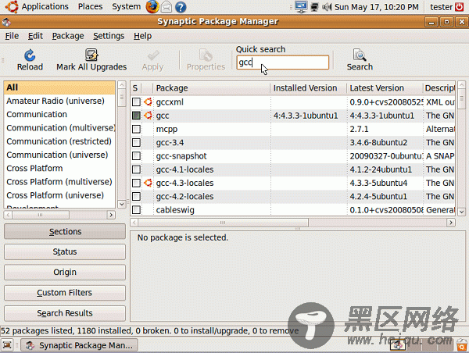Click sections list scroll-right arrow

click(x=111, y=215)
